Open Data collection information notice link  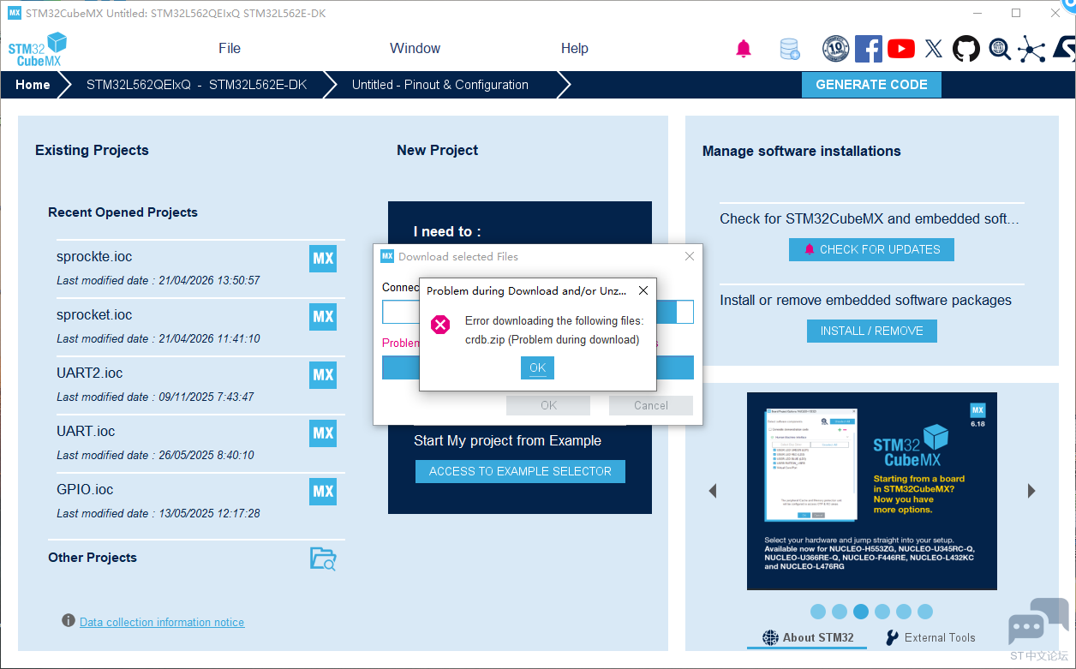click(162, 622)
